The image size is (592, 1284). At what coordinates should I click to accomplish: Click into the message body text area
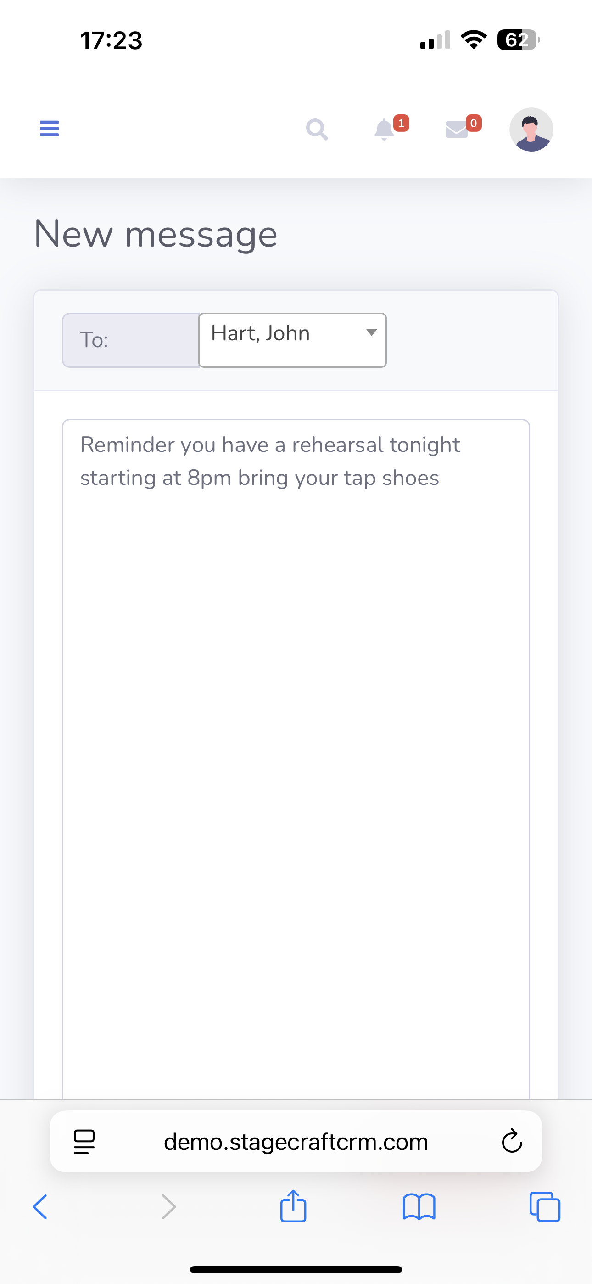(296, 748)
